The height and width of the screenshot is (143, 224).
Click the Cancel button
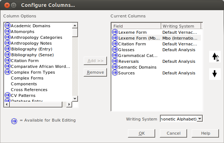pyautogui.click(x=173, y=133)
